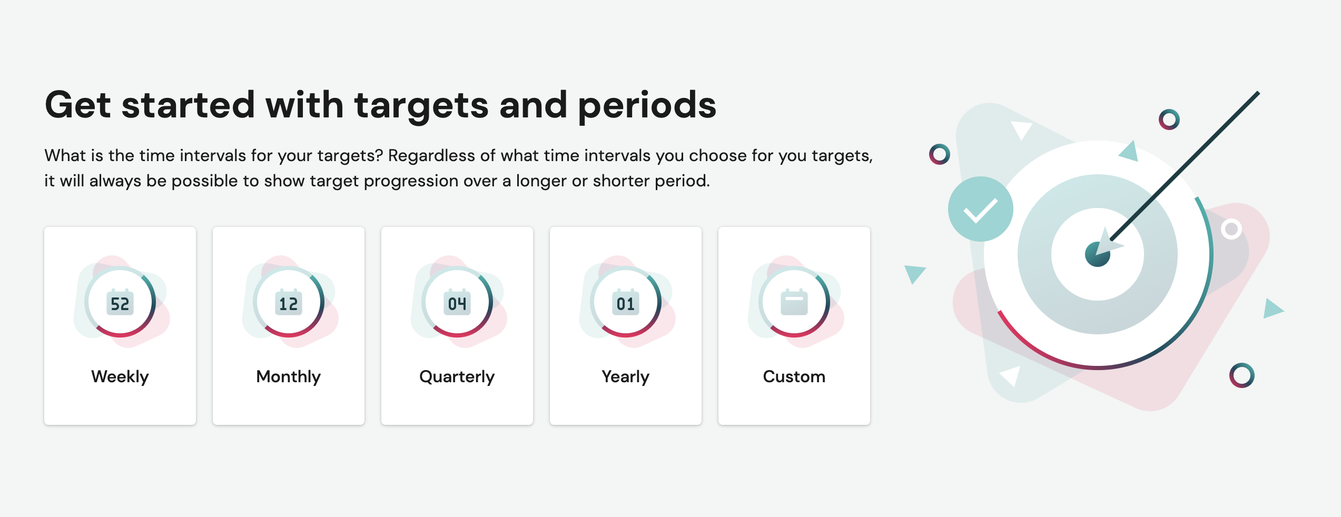Select the Monthly period label
The width and height of the screenshot is (1341, 517).
289,377
